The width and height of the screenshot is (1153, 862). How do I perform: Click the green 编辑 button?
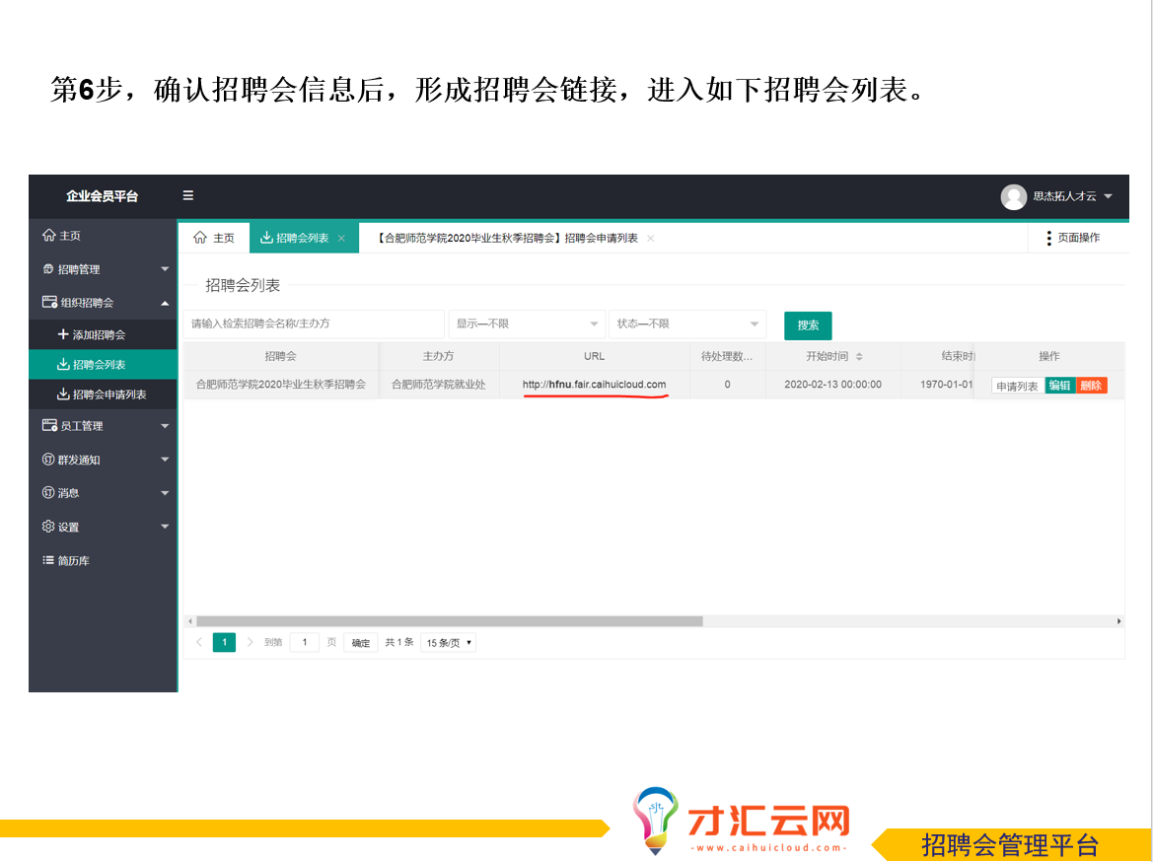1059,386
